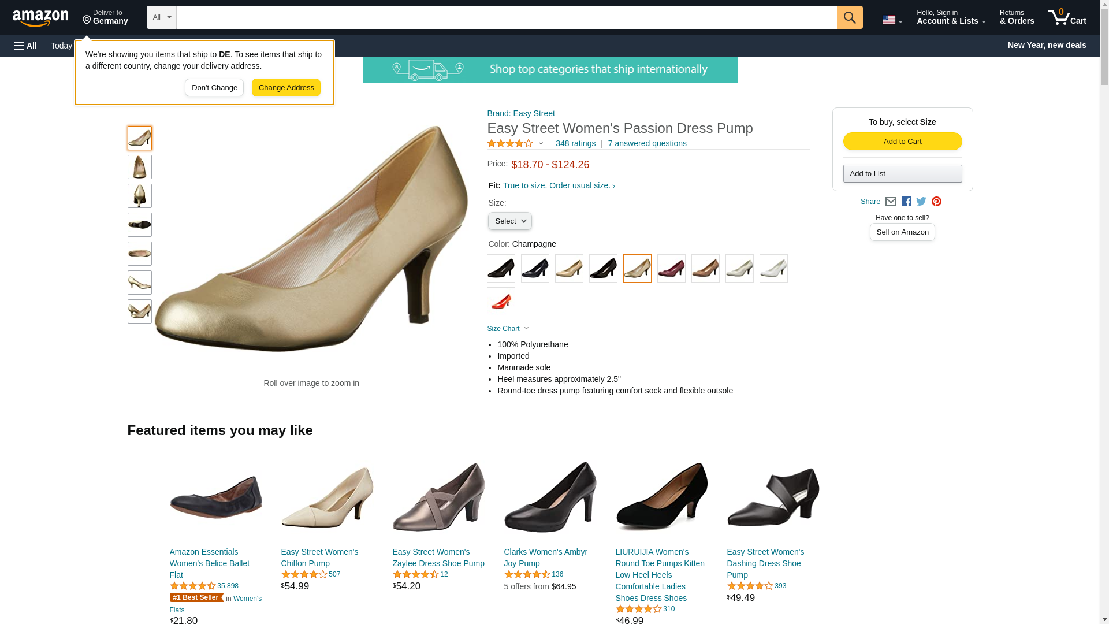This screenshot has width=1109, height=624.
Task: Open the All hamburger menu
Action: click(x=25, y=46)
